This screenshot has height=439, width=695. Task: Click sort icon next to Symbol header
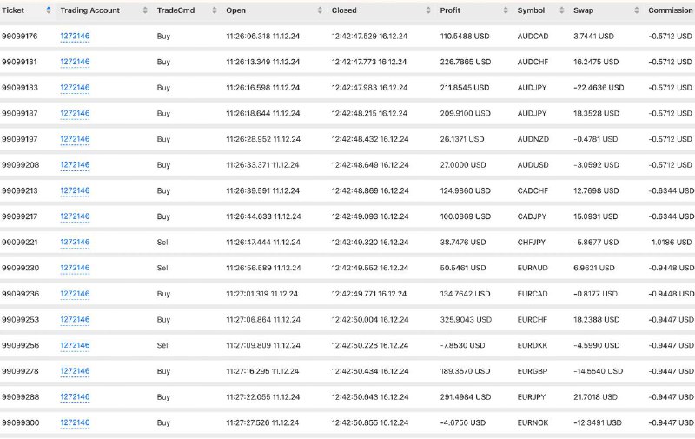(562, 10)
